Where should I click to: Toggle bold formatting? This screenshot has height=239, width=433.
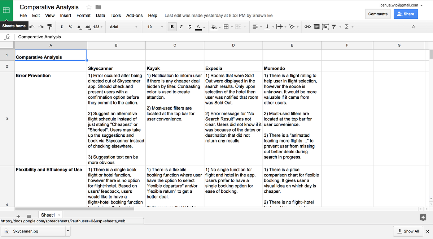(x=172, y=27)
